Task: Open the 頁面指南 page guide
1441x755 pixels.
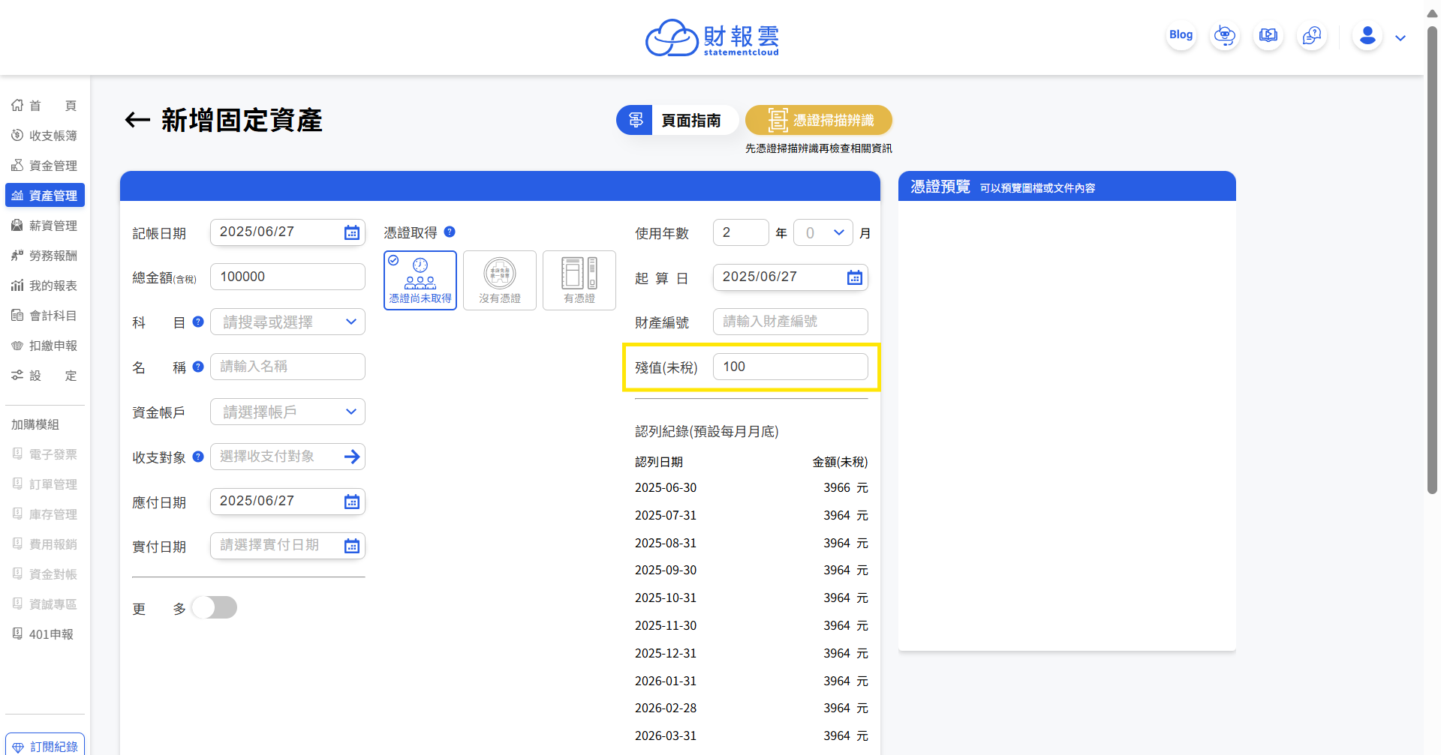Action: click(677, 120)
